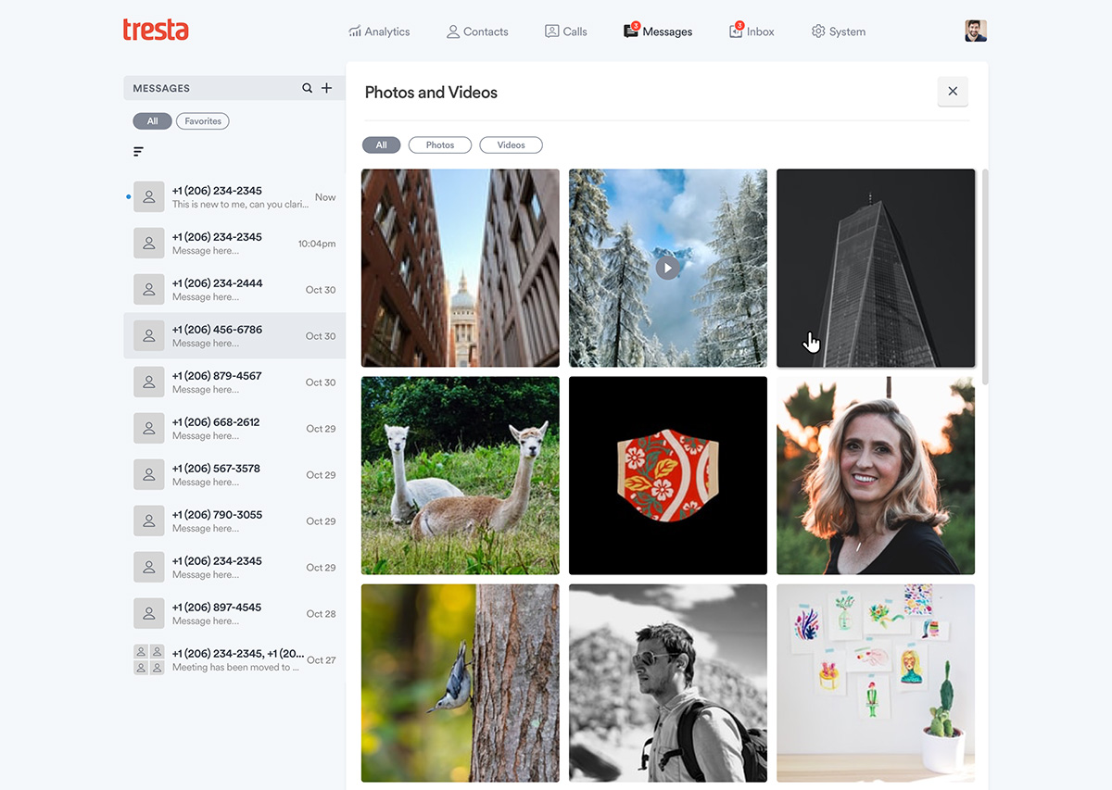This screenshot has width=1112, height=790.
Task: Open the conversation timestamped 10:04pm
Action: tap(234, 243)
